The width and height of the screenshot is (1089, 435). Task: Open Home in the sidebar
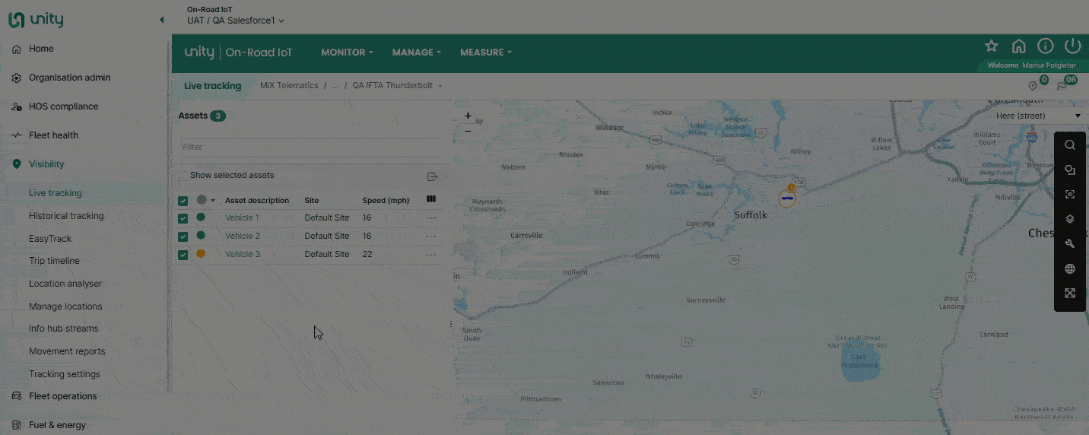tap(41, 49)
